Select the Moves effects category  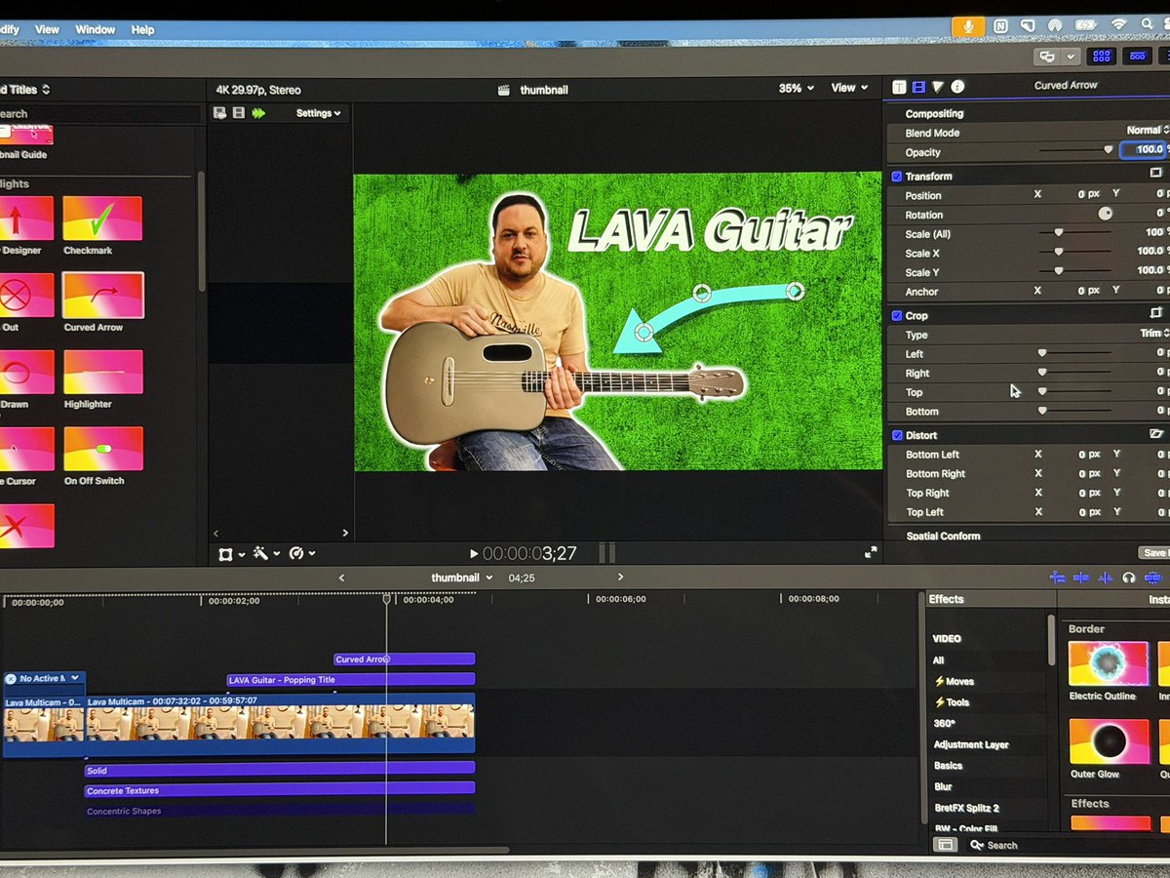pos(954,681)
